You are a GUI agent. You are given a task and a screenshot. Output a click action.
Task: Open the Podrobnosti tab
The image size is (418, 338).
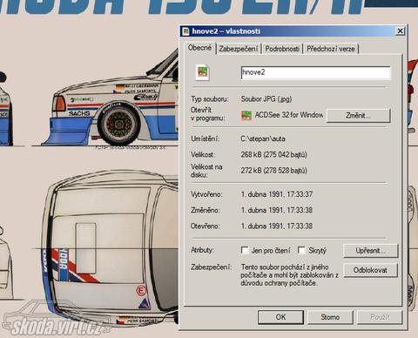click(x=282, y=49)
